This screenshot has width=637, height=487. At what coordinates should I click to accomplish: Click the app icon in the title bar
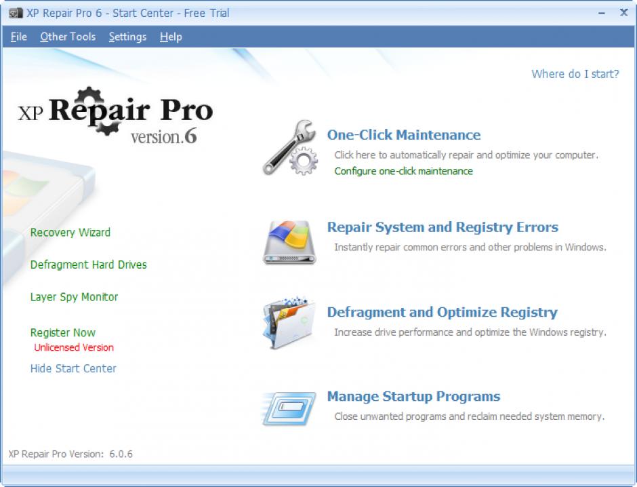pos(16,13)
